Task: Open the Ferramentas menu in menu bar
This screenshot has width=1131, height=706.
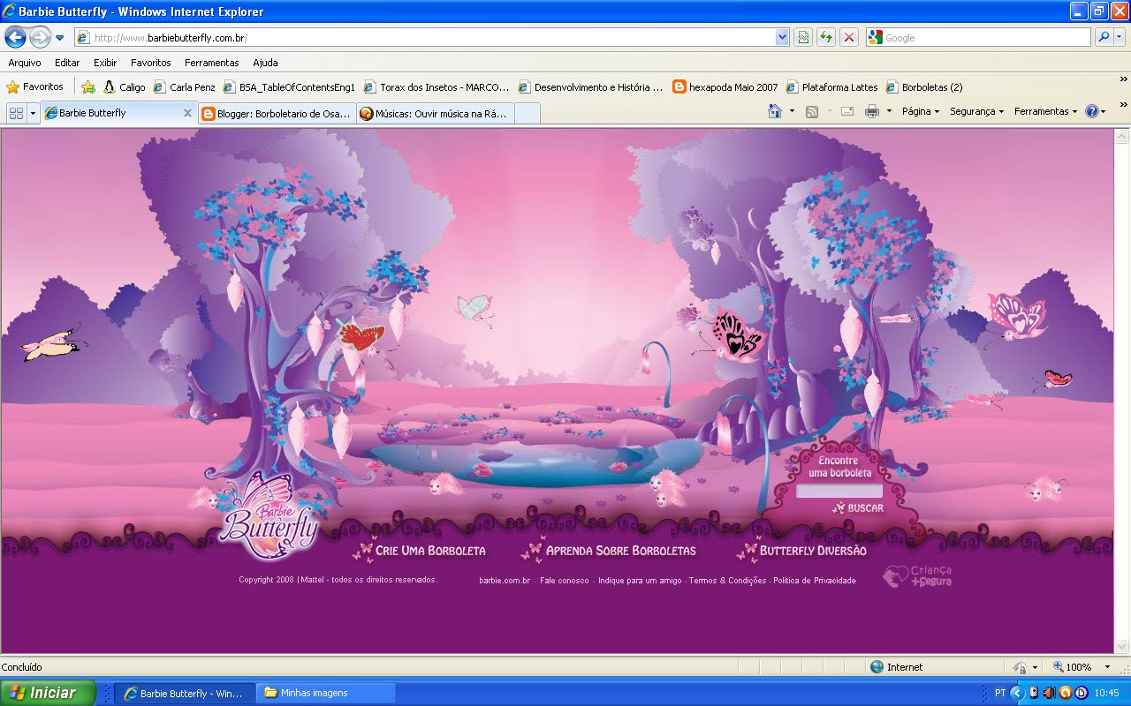Action: pos(212,63)
